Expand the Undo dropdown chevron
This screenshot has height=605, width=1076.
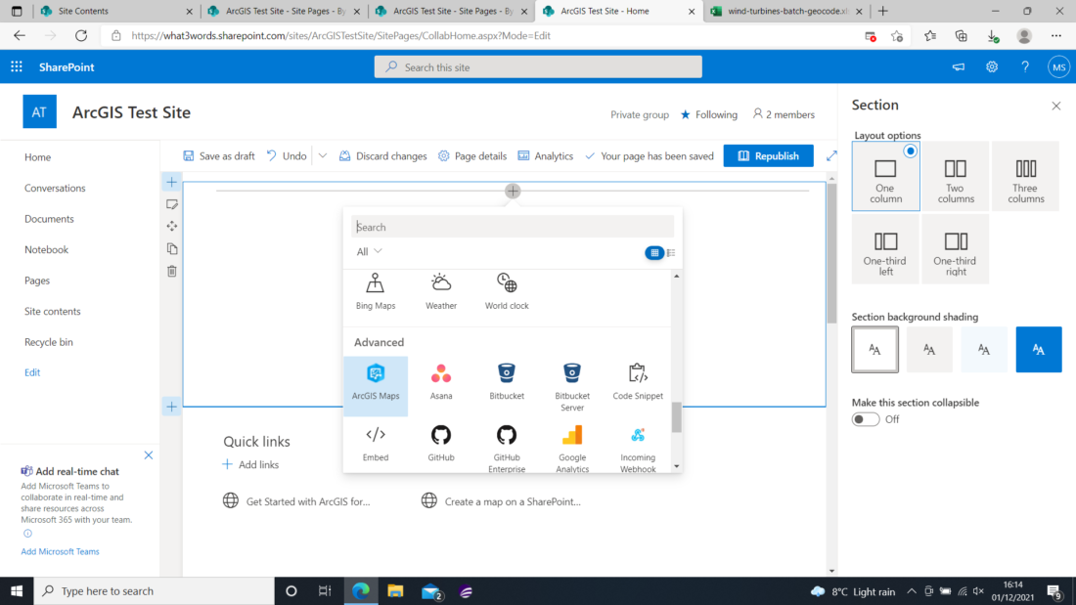(323, 155)
